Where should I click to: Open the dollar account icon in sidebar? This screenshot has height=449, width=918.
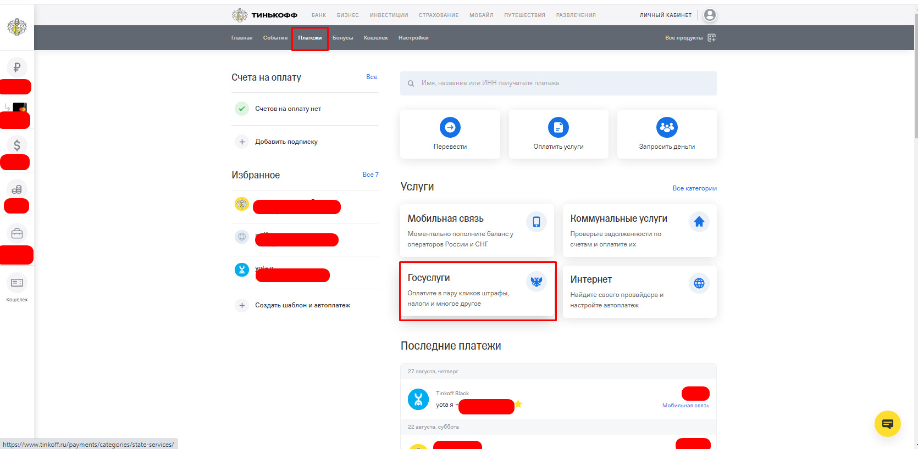point(17,145)
